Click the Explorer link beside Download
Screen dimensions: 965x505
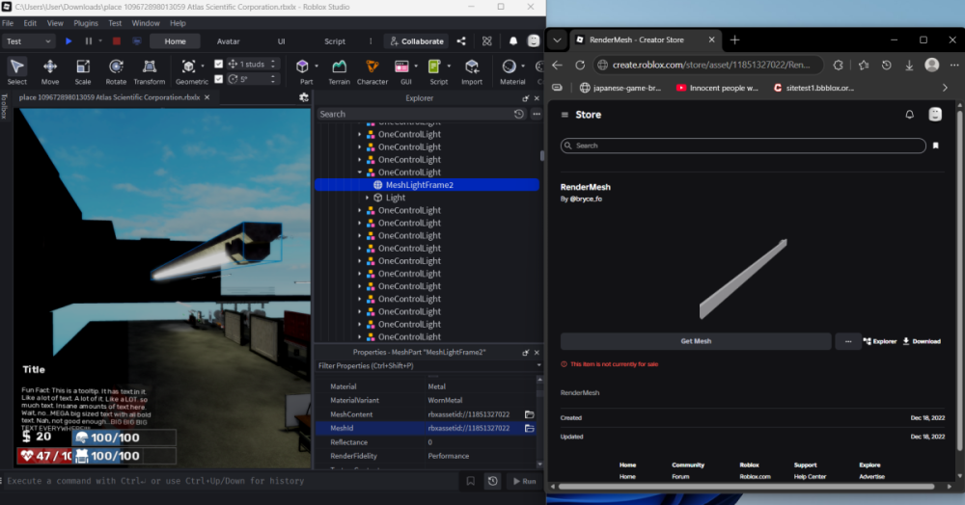879,341
